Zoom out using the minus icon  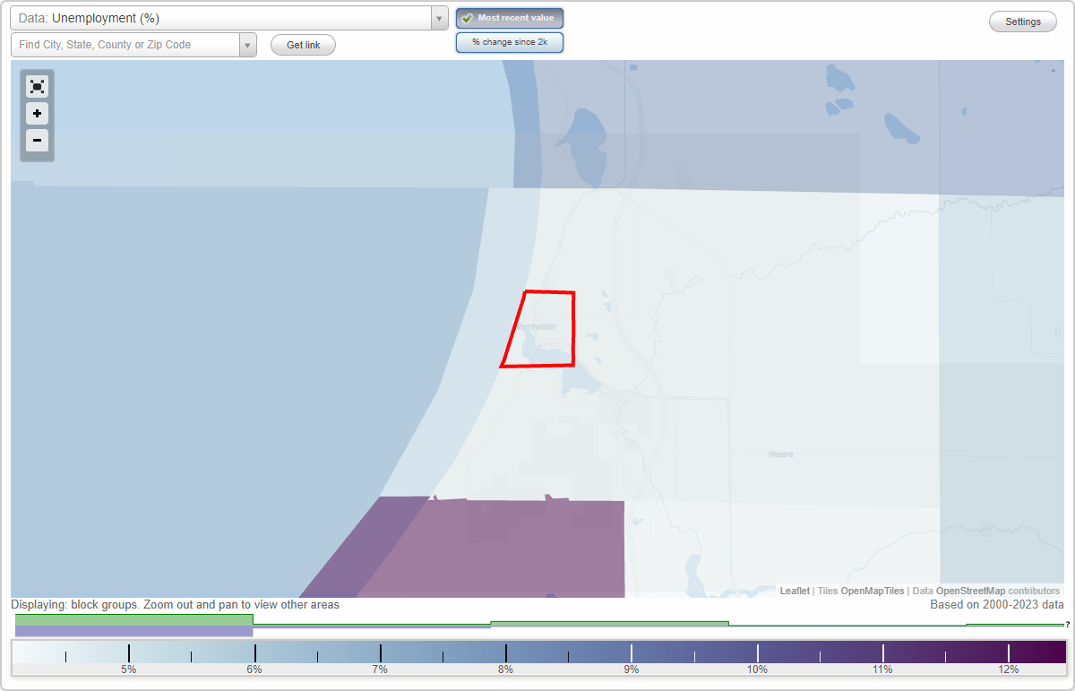(37, 141)
